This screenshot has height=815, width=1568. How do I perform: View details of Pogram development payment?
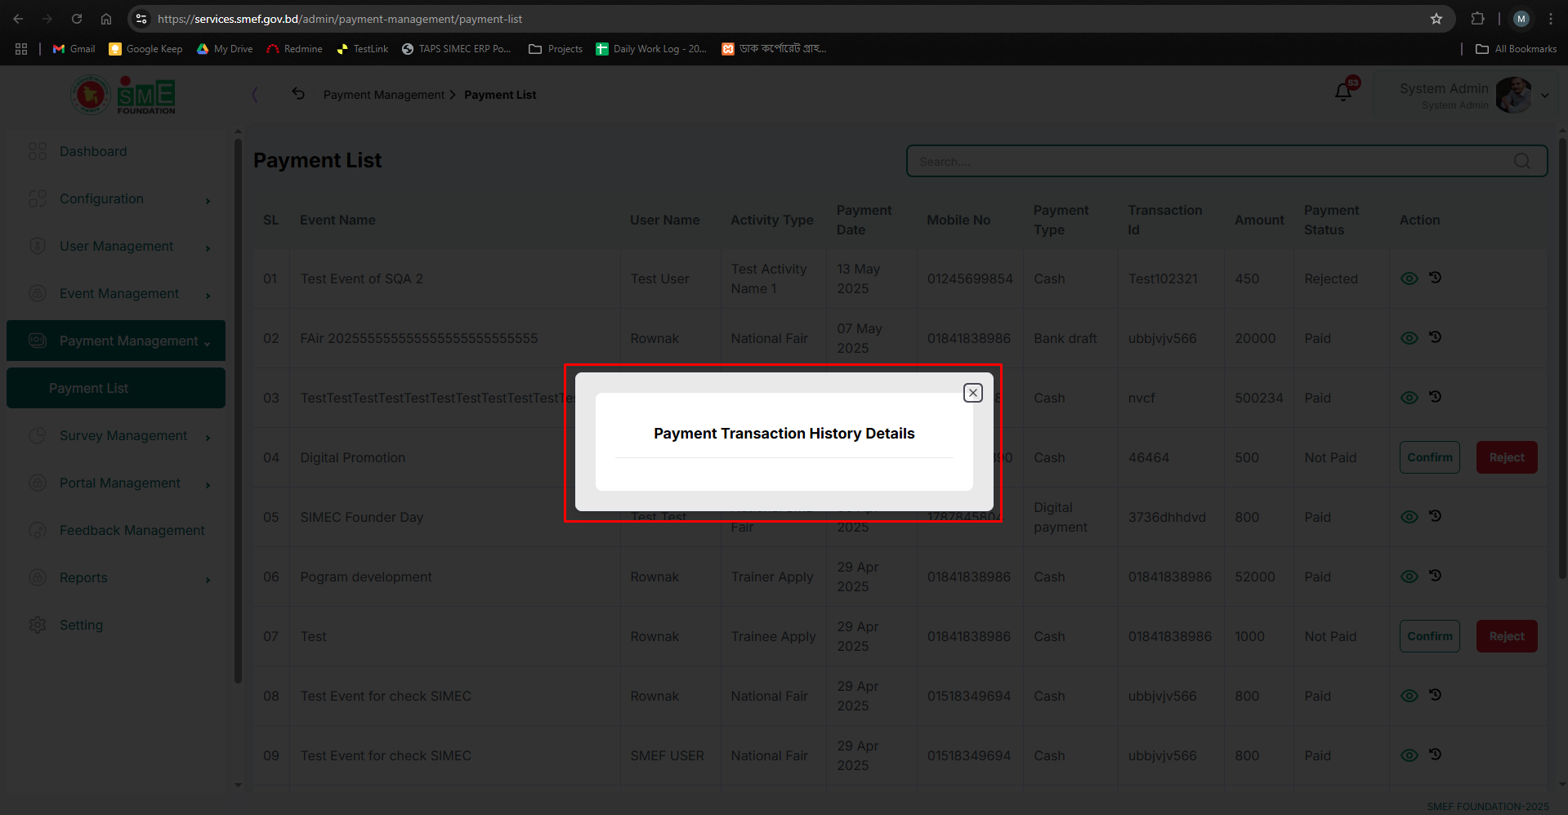click(1409, 577)
